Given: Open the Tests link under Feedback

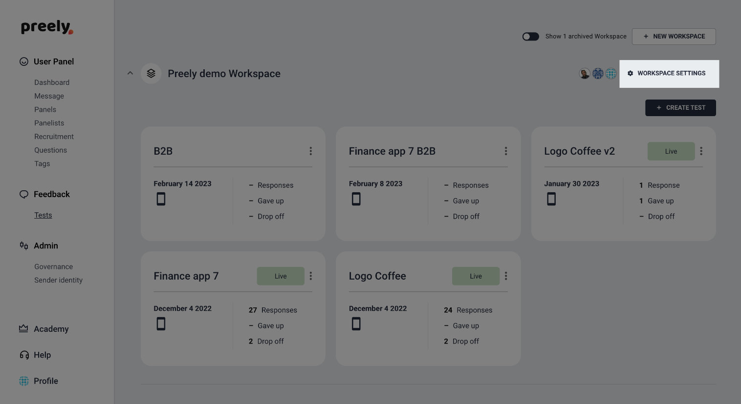Looking at the screenshot, I should (x=43, y=215).
